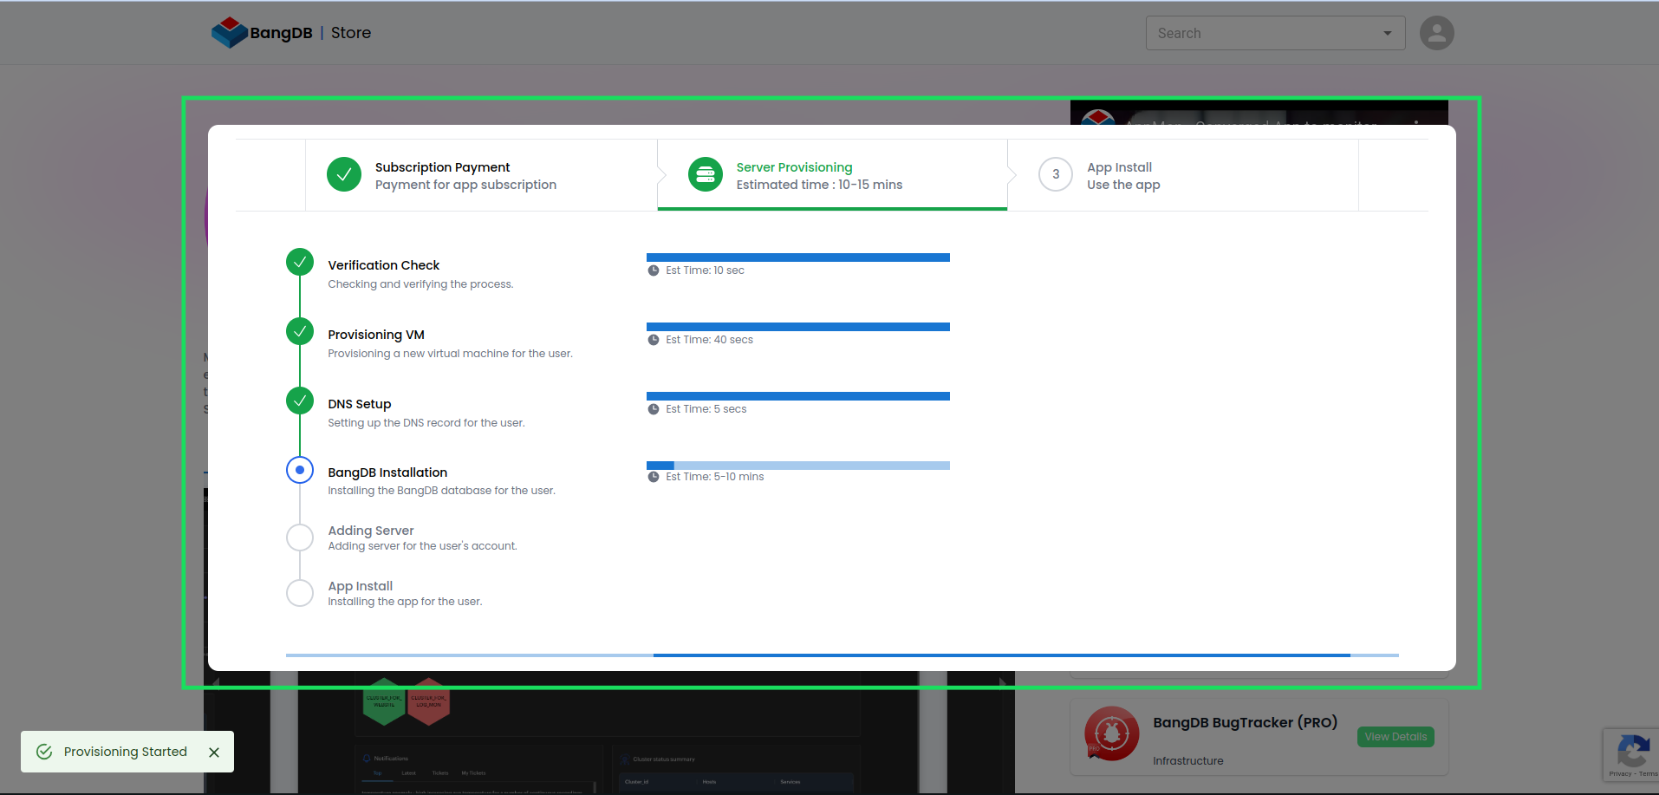Open the BangDB BugTracker (PRO) title link

(1245, 722)
